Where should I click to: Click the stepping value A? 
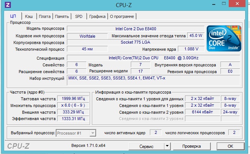(230, 65)
